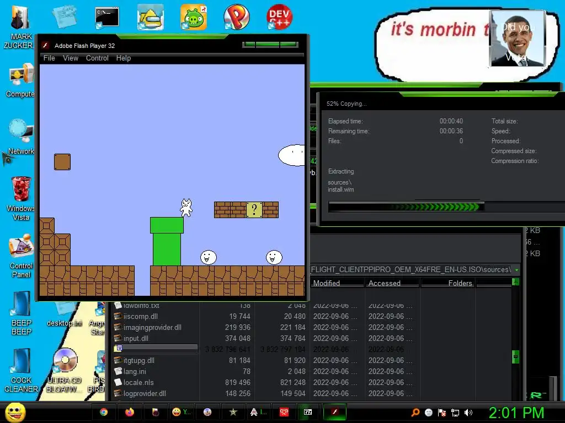
Task: Open desktop.ini file on the desktop
Action: 64,315
